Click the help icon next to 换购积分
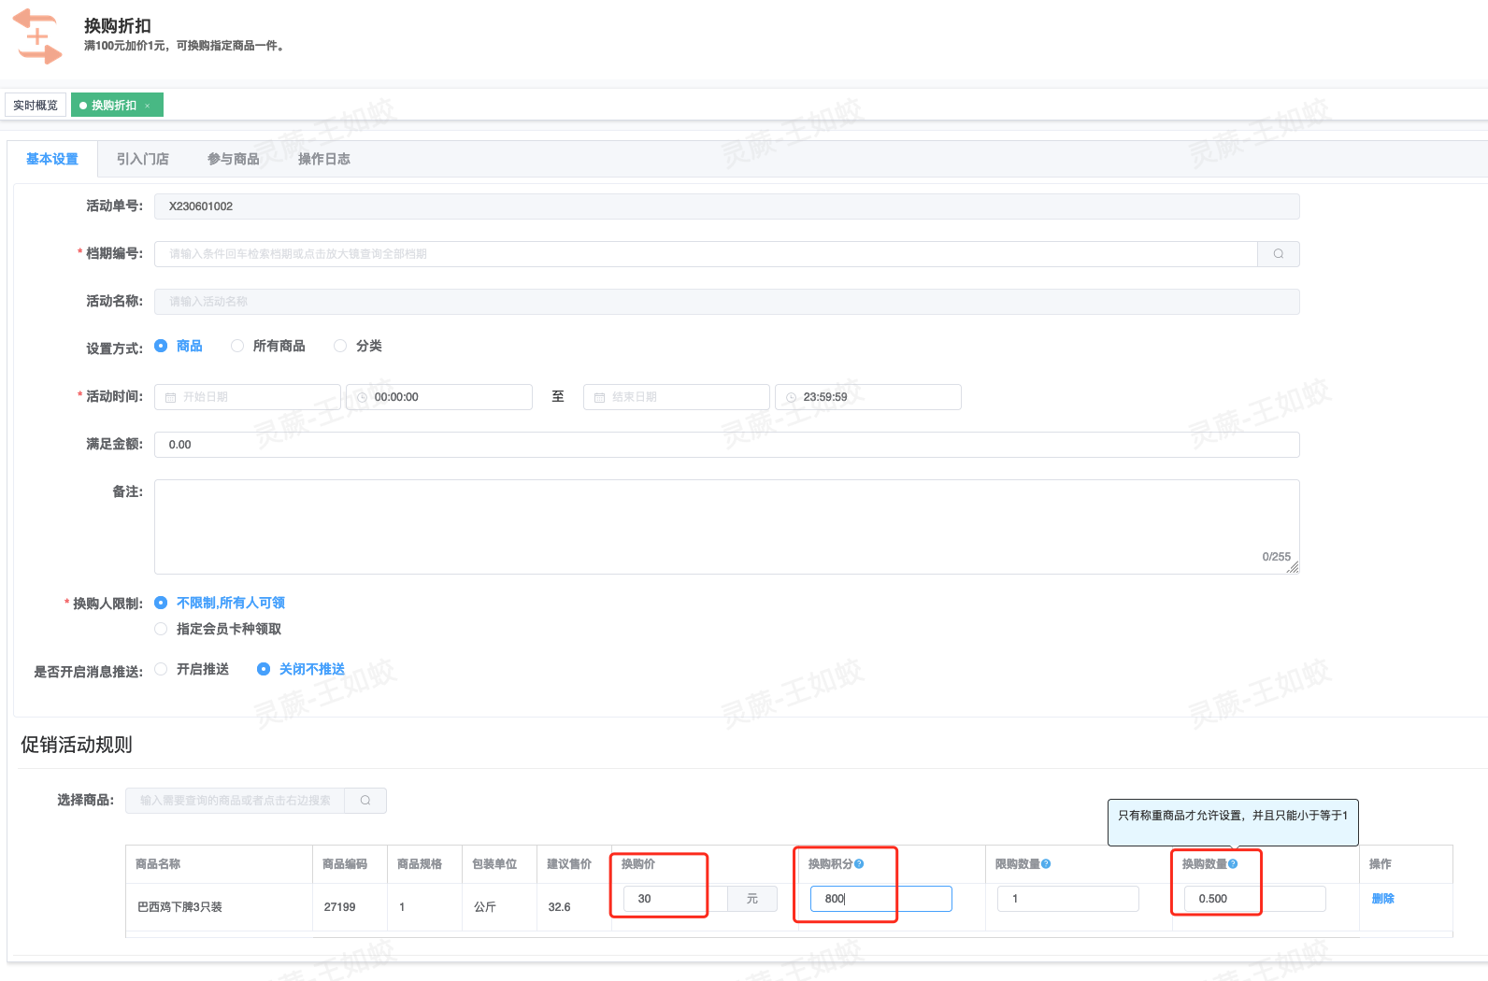Screen dimensions: 1488x981 pyautogui.click(x=859, y=864)
